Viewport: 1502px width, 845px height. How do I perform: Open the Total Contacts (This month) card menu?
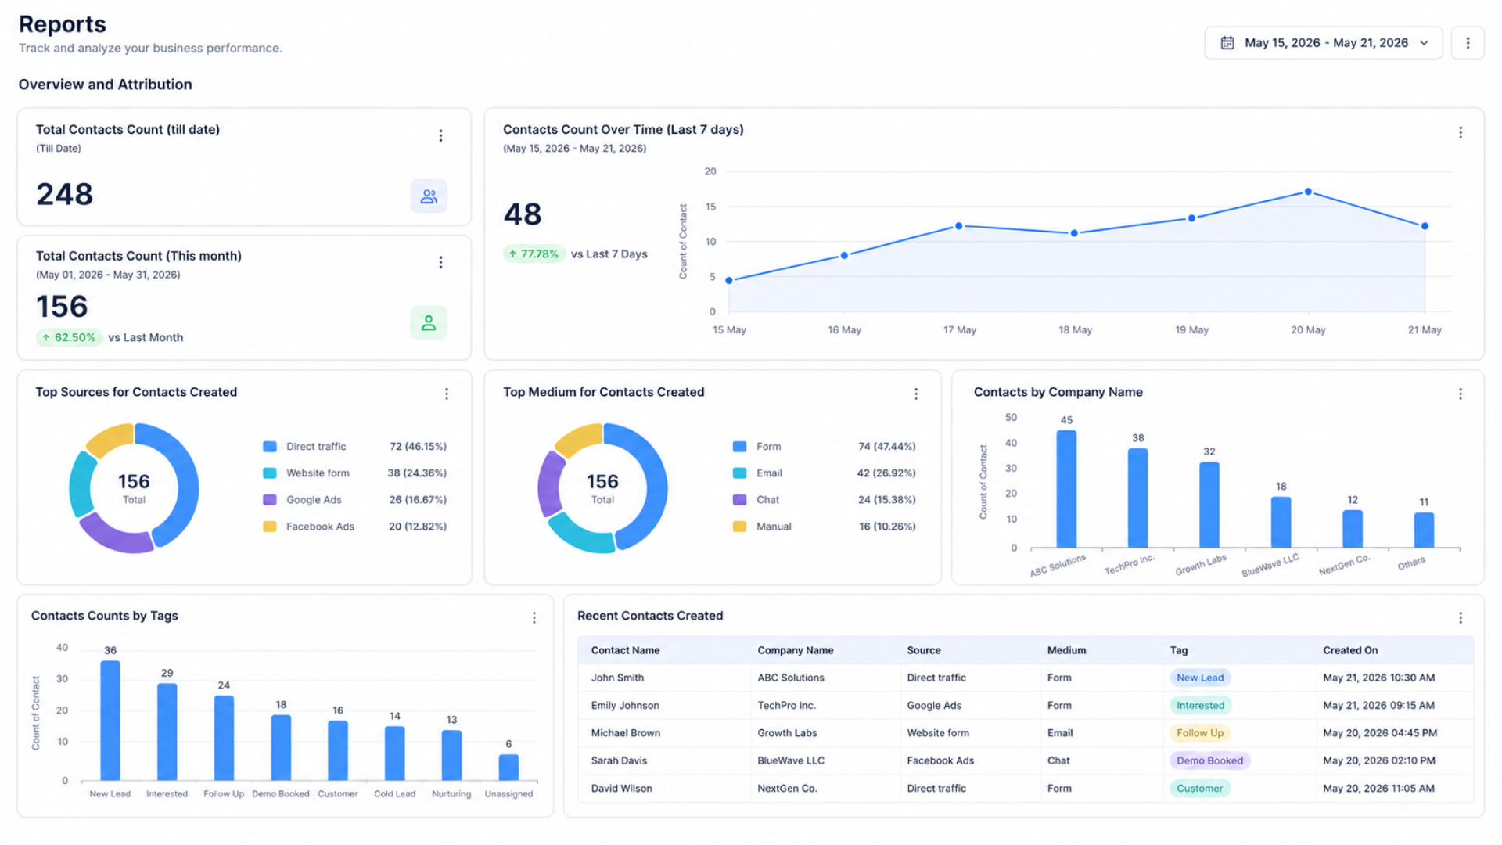[x=440, y=262]
